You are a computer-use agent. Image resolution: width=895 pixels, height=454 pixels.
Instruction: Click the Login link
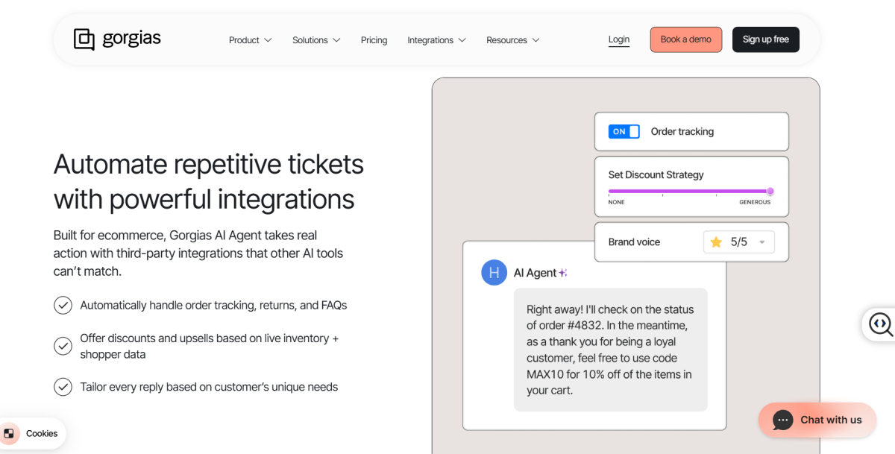619,40
